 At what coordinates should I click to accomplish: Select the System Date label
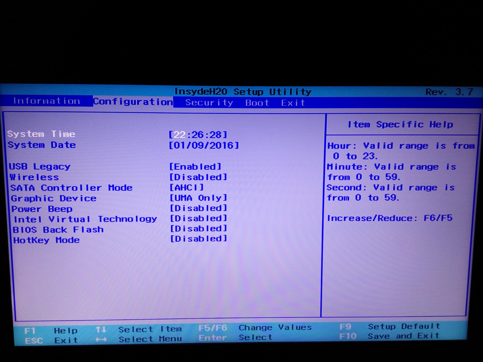point(42,145)
